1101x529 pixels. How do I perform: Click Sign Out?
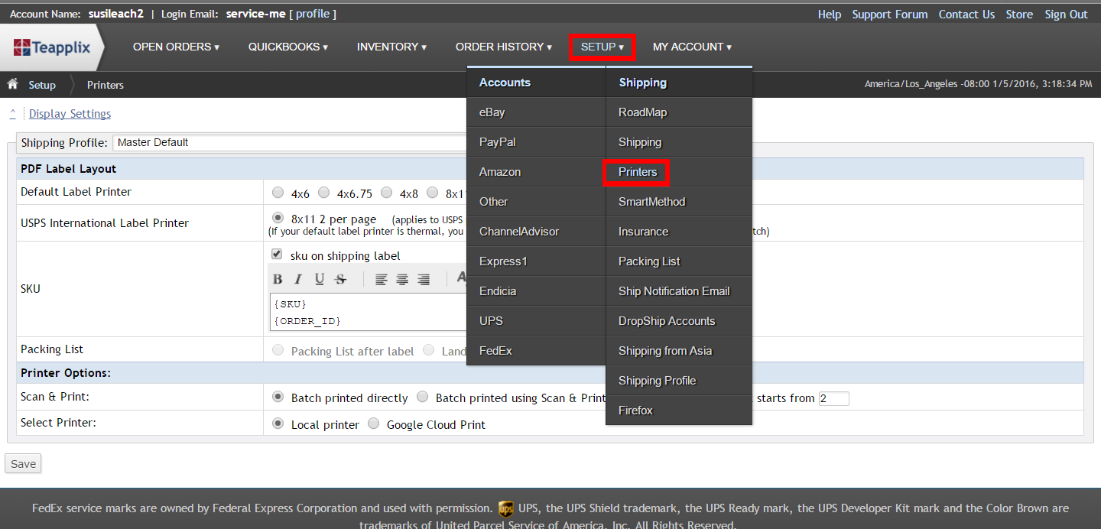click(x=1066, y=15)
